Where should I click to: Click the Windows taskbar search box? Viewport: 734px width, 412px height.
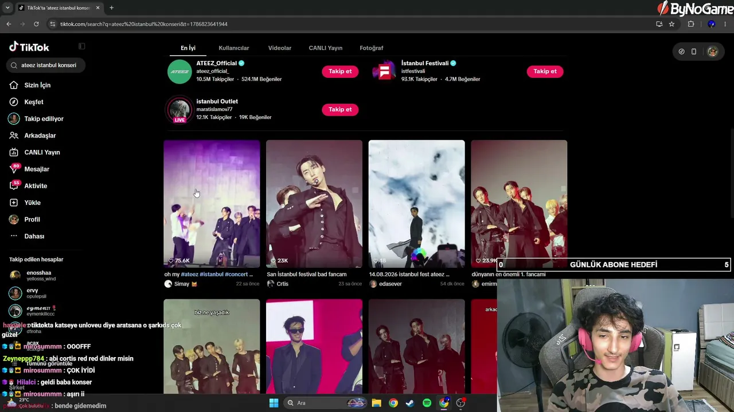(326, 403)
